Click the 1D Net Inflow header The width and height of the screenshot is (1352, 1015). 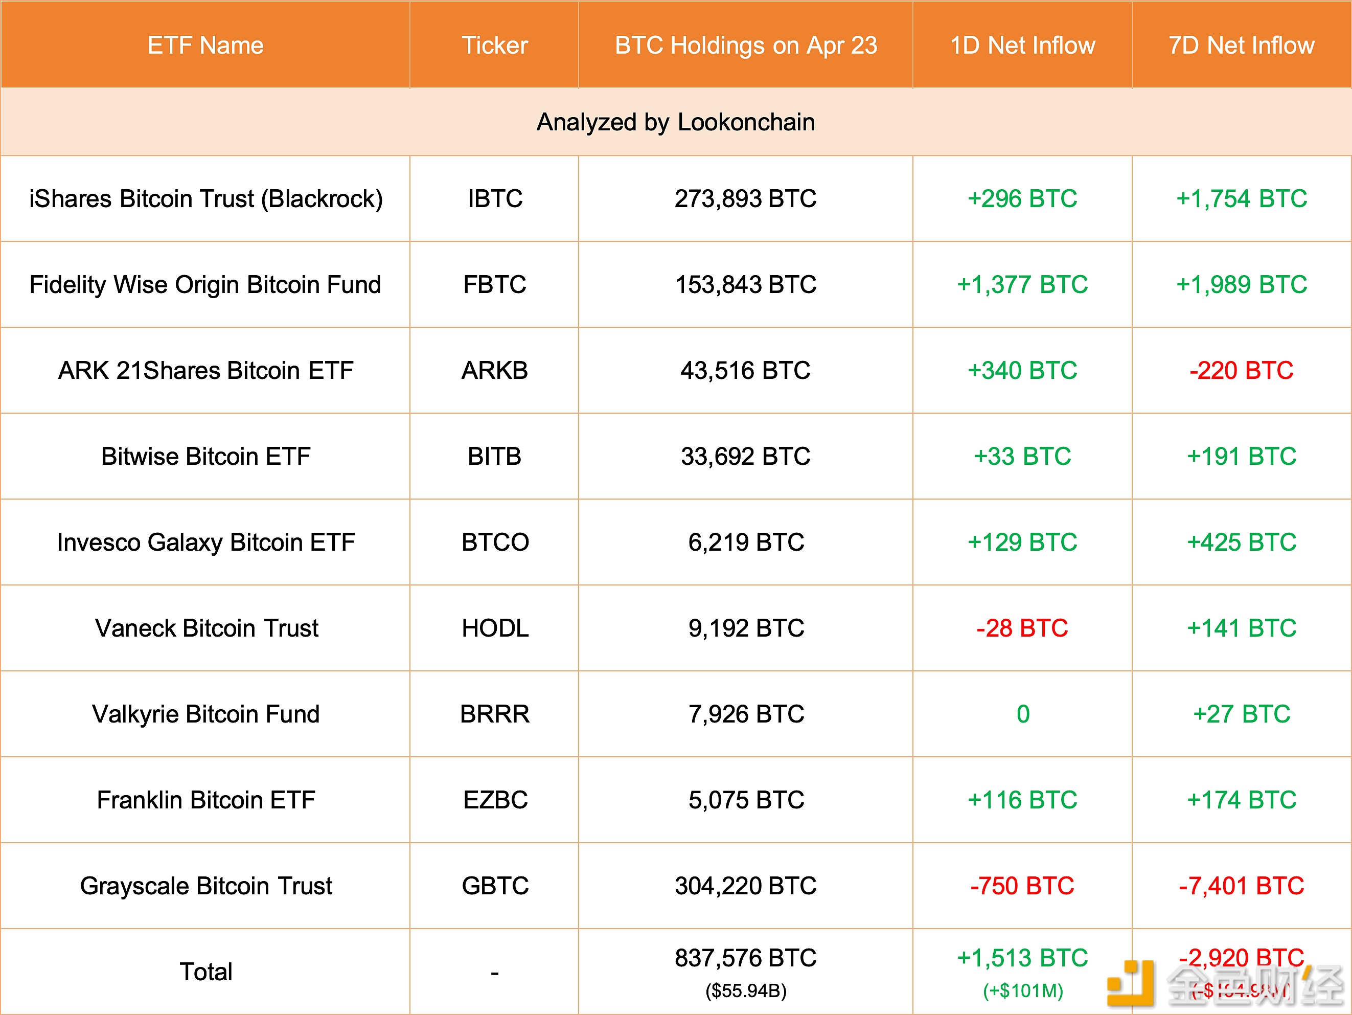click(1022, 46)
